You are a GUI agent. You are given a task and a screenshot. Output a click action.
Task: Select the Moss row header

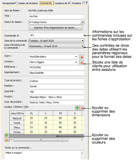[17, 127]
